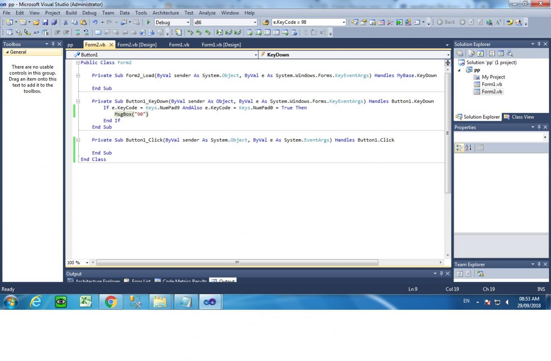
Task: Click the Open File folder toolbar icon
Action: [36, 23]
